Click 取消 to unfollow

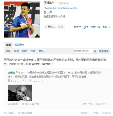(x=61, y=27)
